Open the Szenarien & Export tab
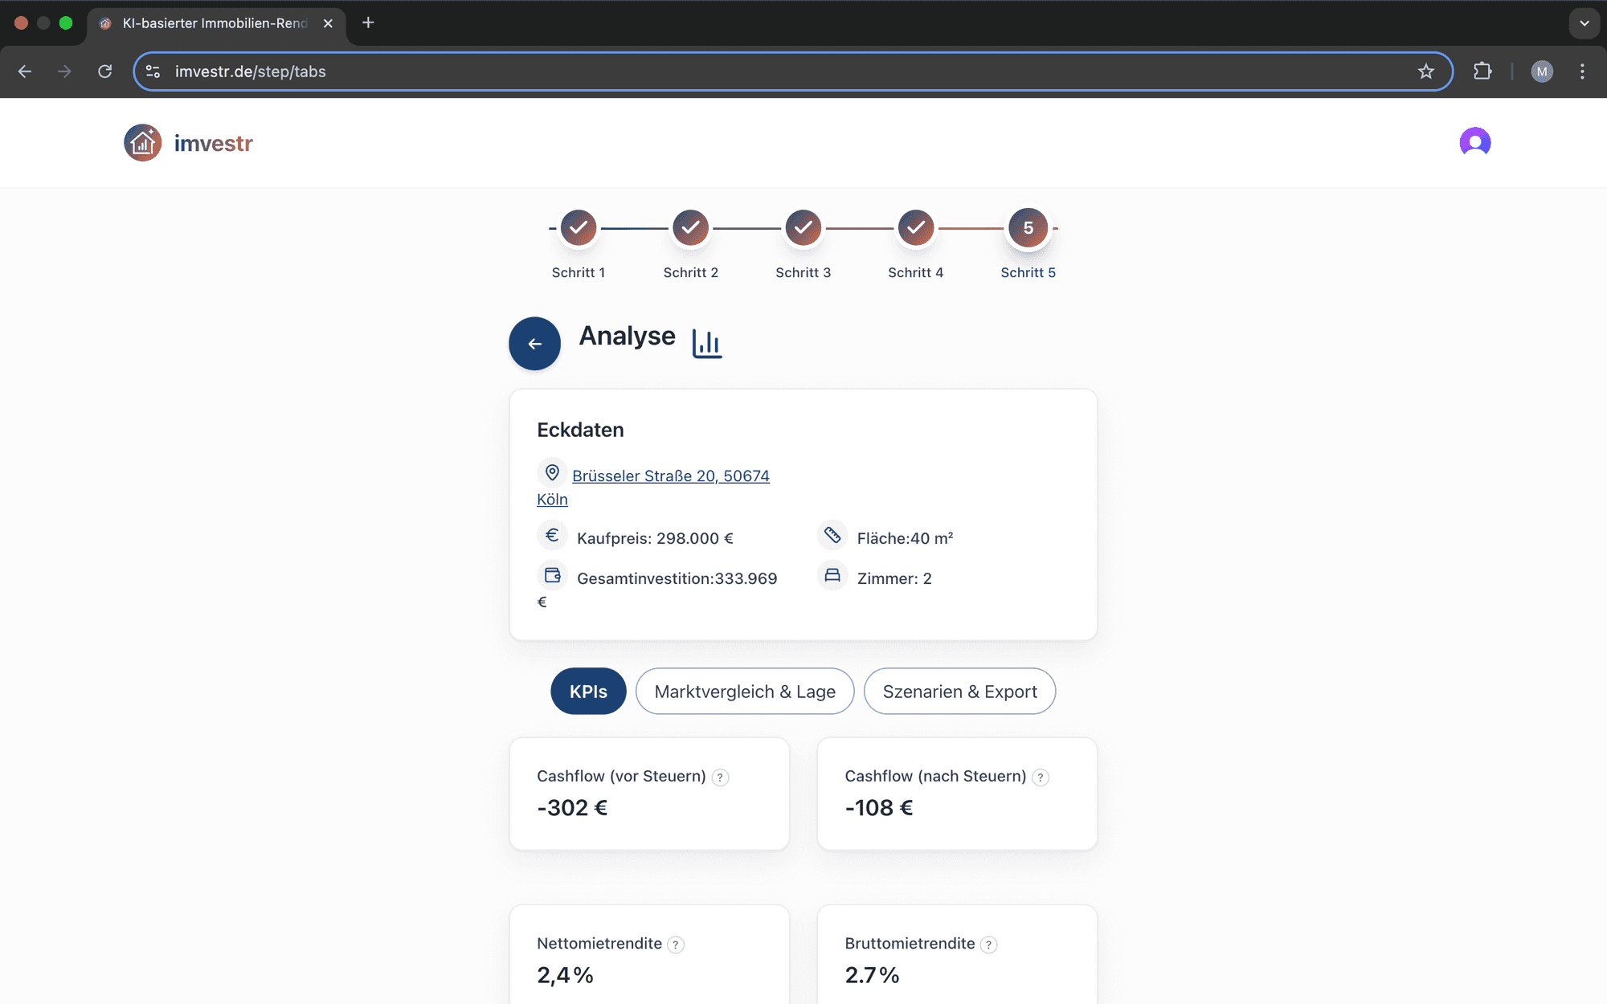 959,692
